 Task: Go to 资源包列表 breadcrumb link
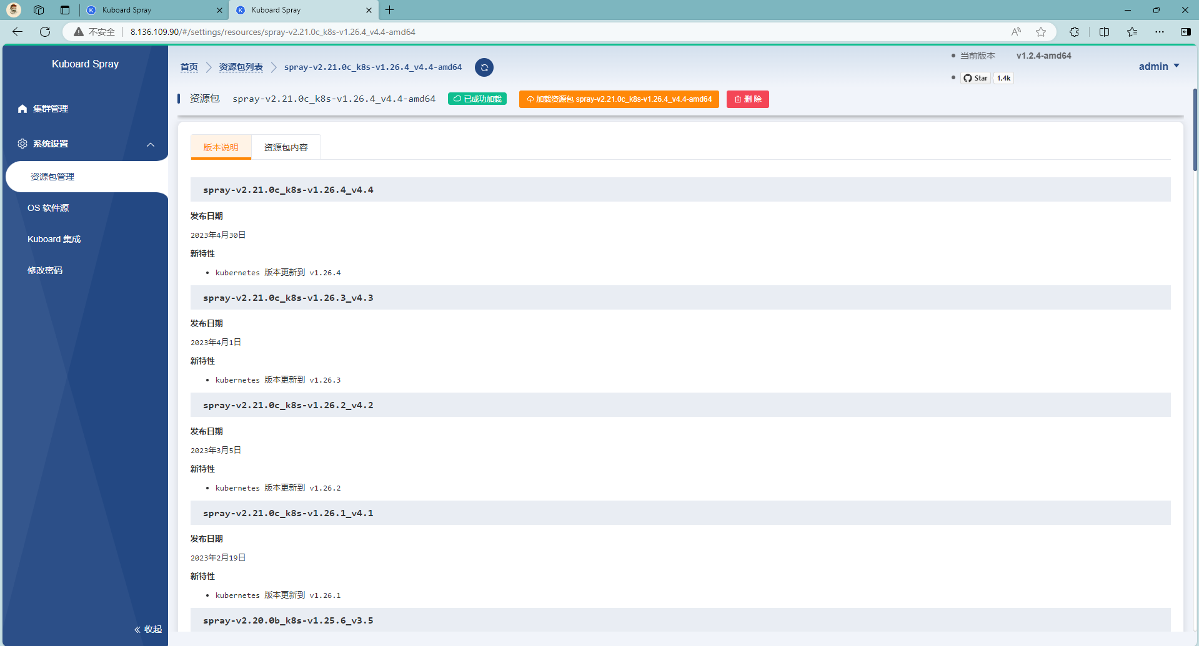pos(241,67)
